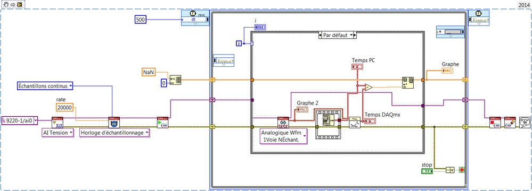Select the Initialize Array function icon
Image resolution: width=532 pixels, height=191 pixels.
(x=175, y=80)
